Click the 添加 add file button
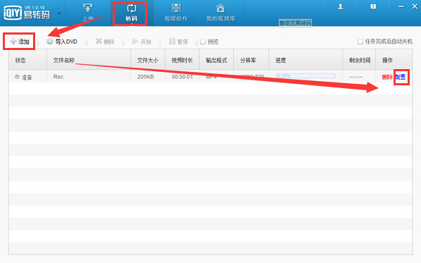 pos(19,42)
